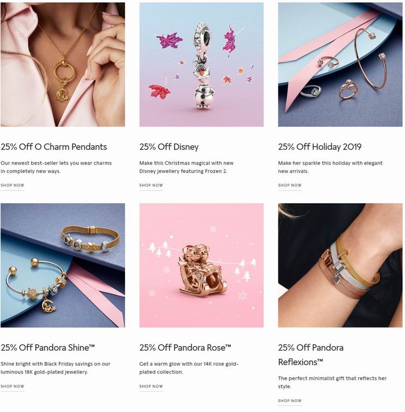Viewport: 405px width, 412px height.
Task: Shop now for Pandora Rose
Action: click(151, 387)
